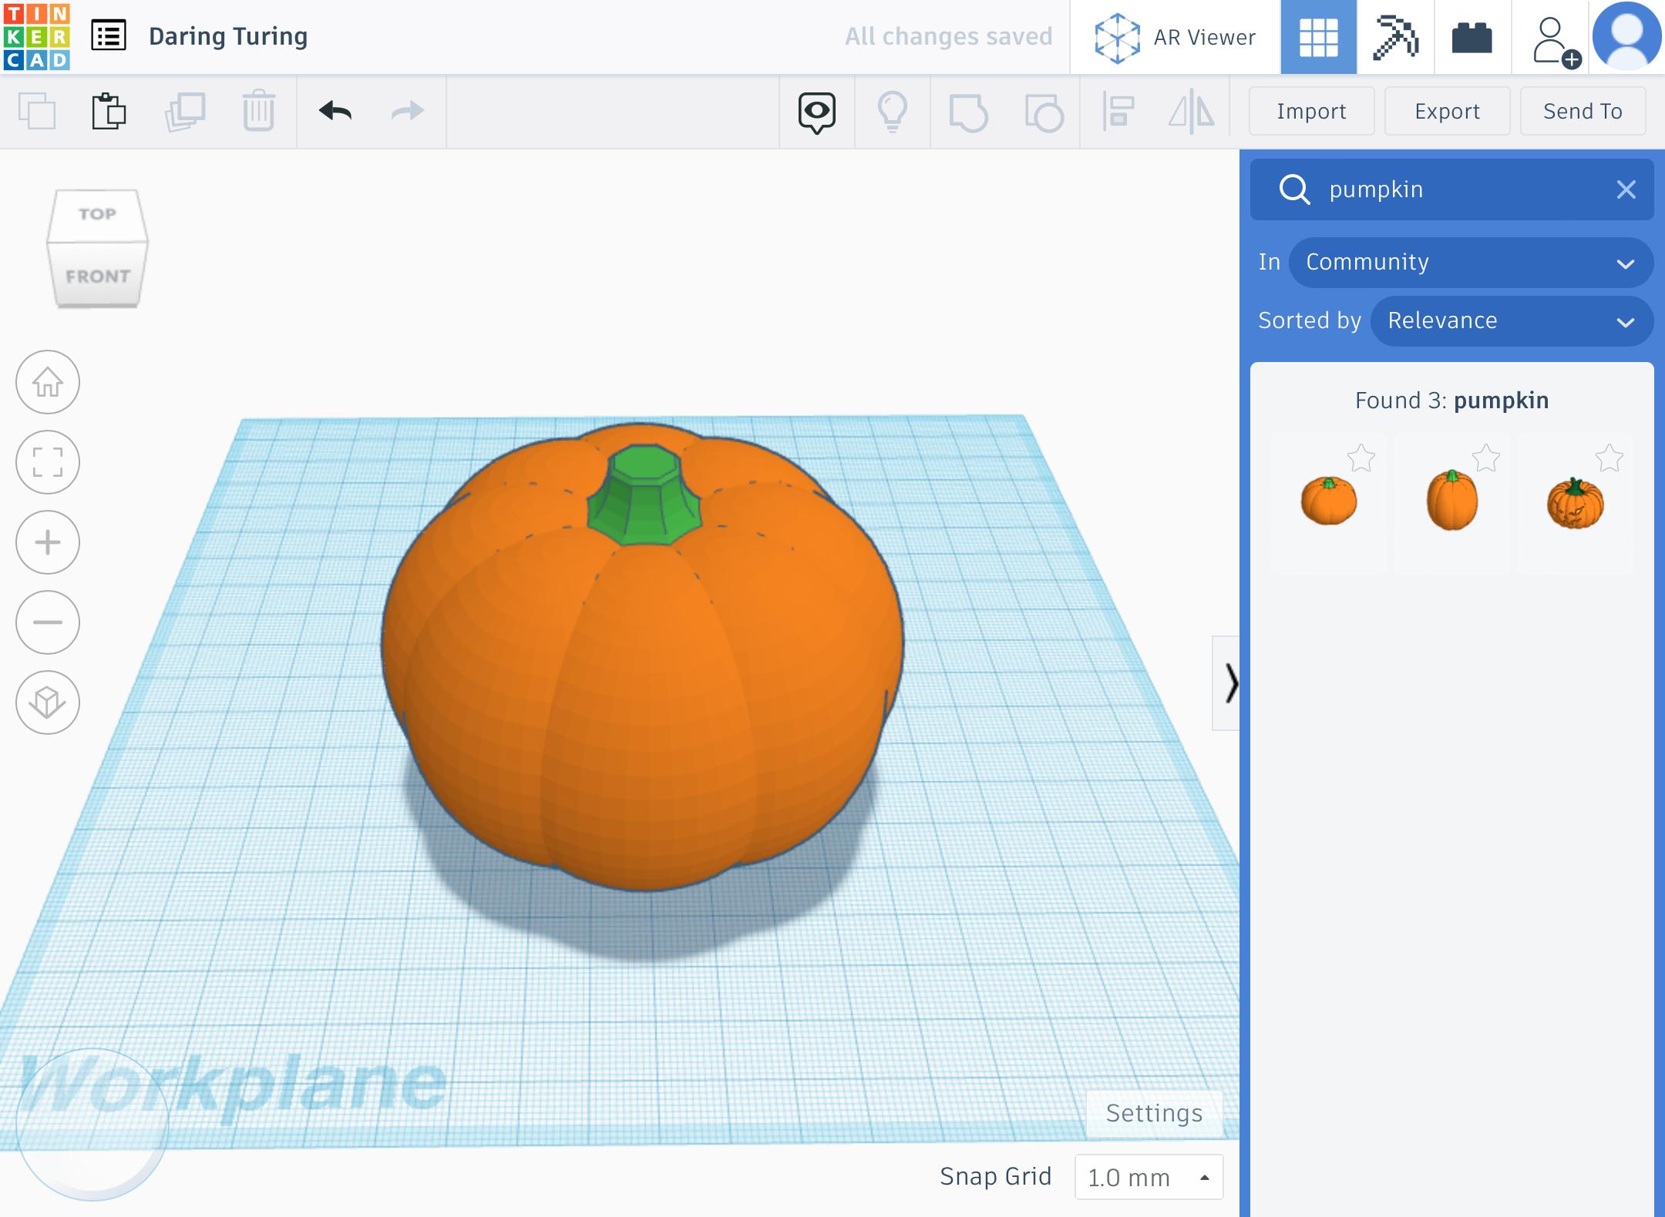1665x1217 pixels.
Task: Open workplane Settings
Action: tap(1154, 1113)
